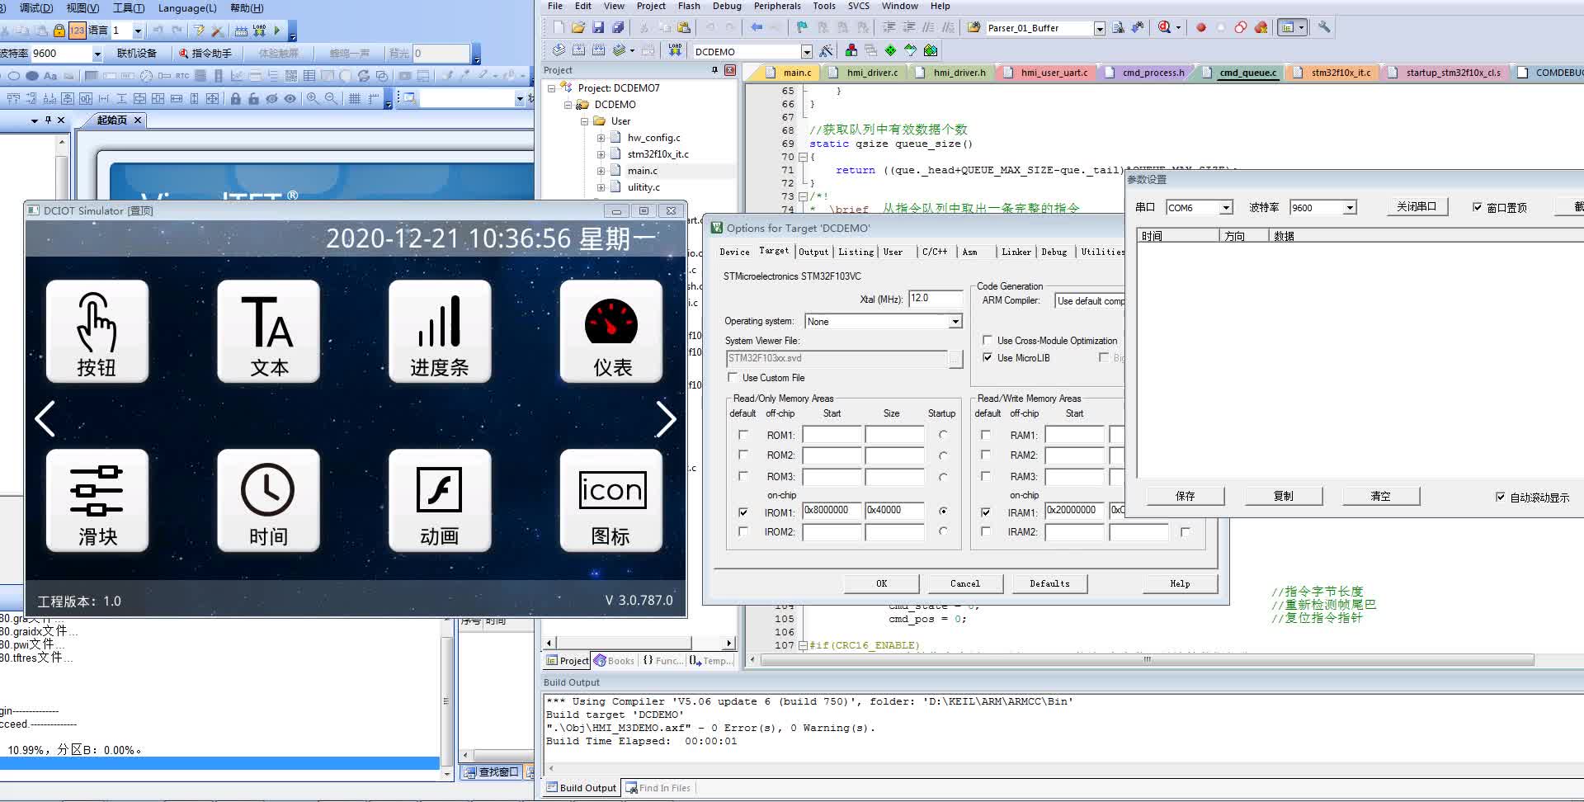This screenshot has height=802, width=1584.
Task: Click the Defaults button
Action: tap(1049, 583)
